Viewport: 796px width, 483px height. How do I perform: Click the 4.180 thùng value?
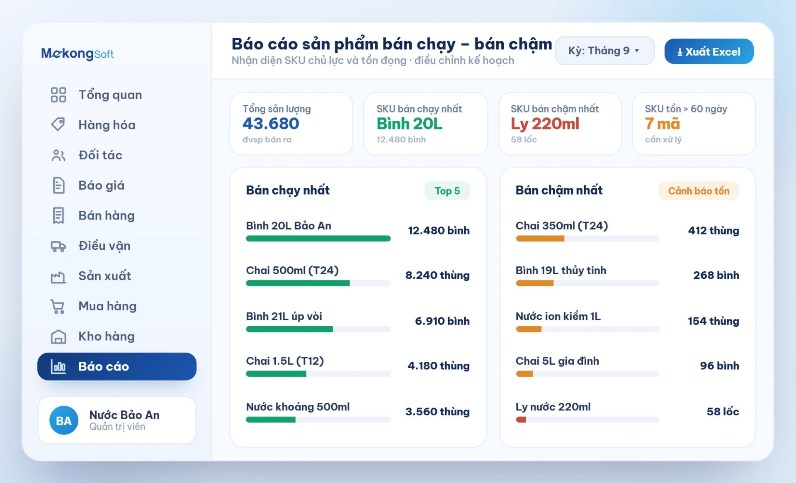[x=439, y=366]
